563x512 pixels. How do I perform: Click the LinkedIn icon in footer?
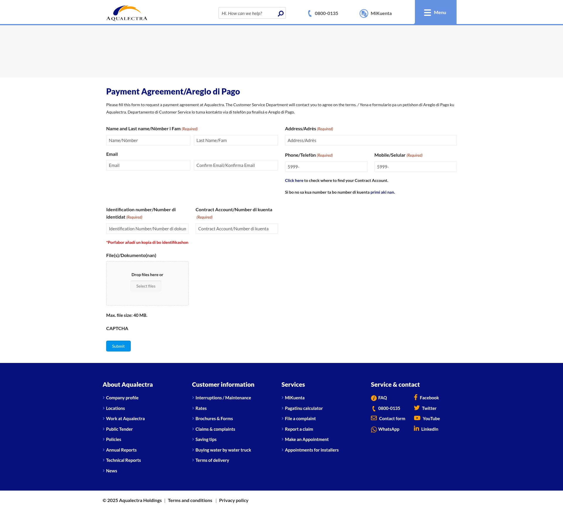(416, 428)
